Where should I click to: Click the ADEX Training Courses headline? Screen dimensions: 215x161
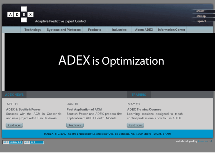pyautogui.click(x=144, y=109)
